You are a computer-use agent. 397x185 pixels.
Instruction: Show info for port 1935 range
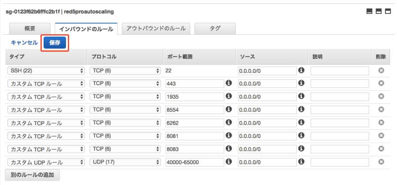click(x=229, y=96)
